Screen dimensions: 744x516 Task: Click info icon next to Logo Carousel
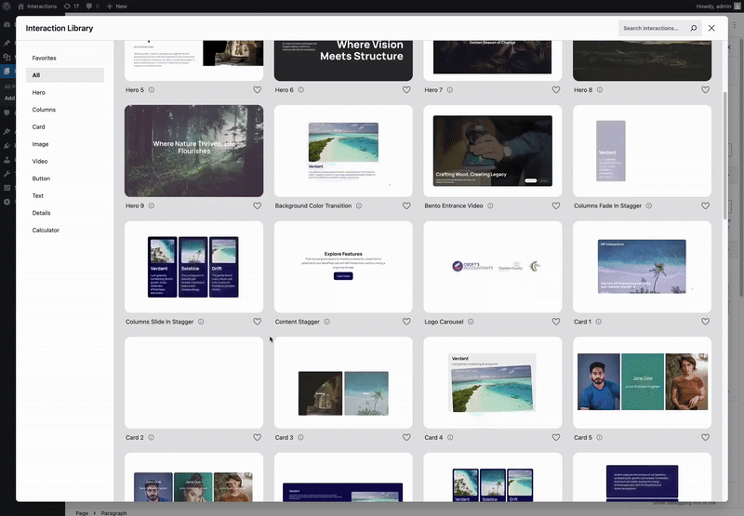pyautogui.click(x=471, y=322)
